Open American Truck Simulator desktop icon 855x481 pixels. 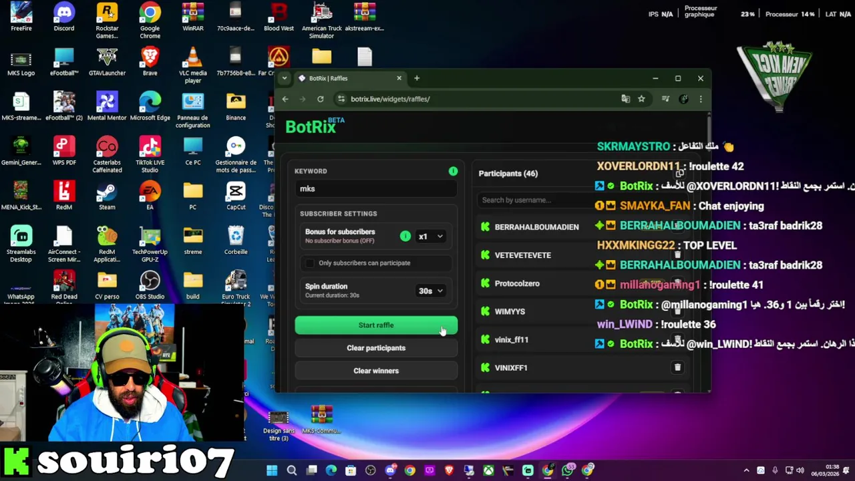click(321, 20)
